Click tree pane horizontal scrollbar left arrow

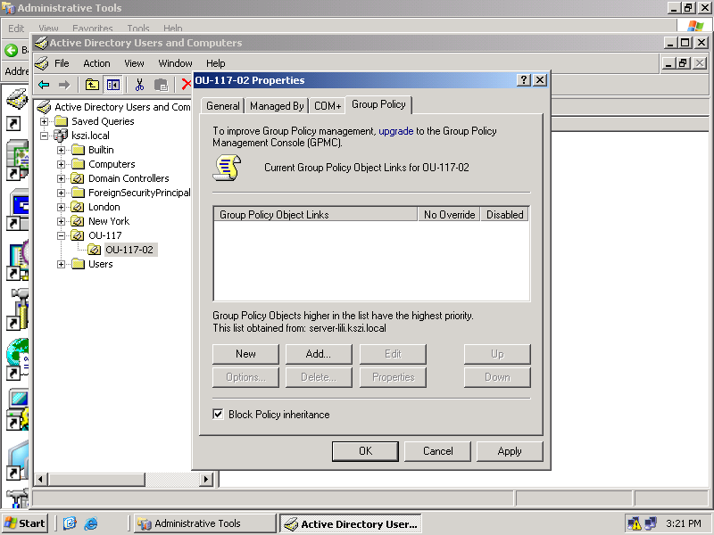pyautogui.click(x=41, y=479)
